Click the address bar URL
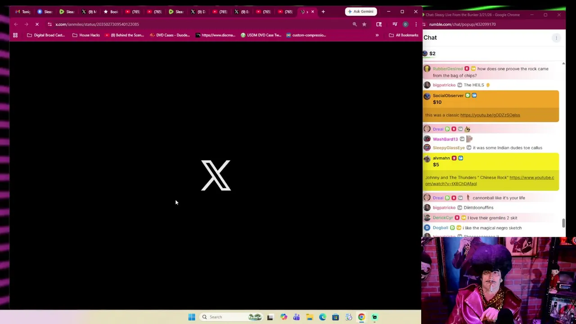 point(97,24)
